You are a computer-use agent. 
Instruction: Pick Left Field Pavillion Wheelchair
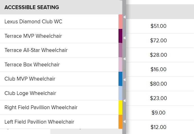pos(39,122)
